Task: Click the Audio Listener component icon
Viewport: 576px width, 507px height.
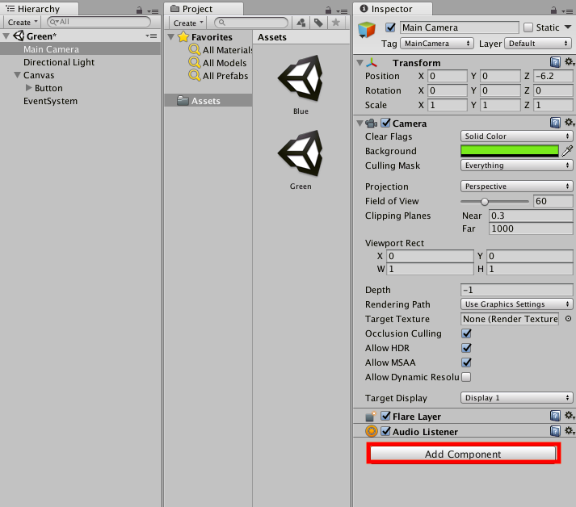Action: point(372,431)
